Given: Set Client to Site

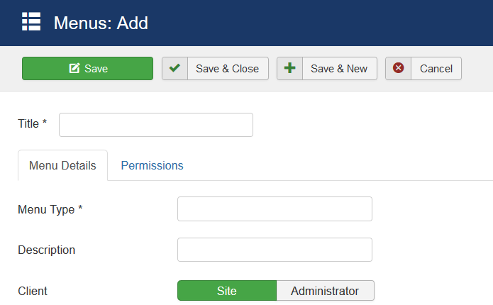Looking at the screenshot, I should 226,291.
